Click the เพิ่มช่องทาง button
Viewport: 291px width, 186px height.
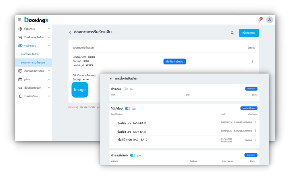pyautogui.click(x=249, y=33)
